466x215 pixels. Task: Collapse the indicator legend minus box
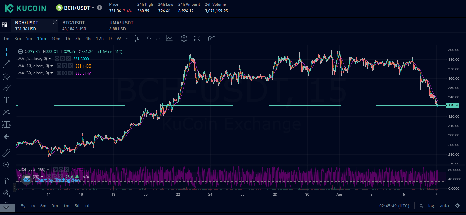pos(21,52)
